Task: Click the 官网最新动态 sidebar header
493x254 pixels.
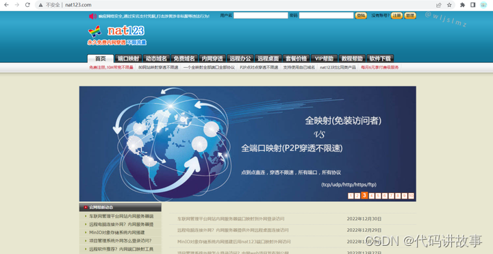Action: [121, 207]
